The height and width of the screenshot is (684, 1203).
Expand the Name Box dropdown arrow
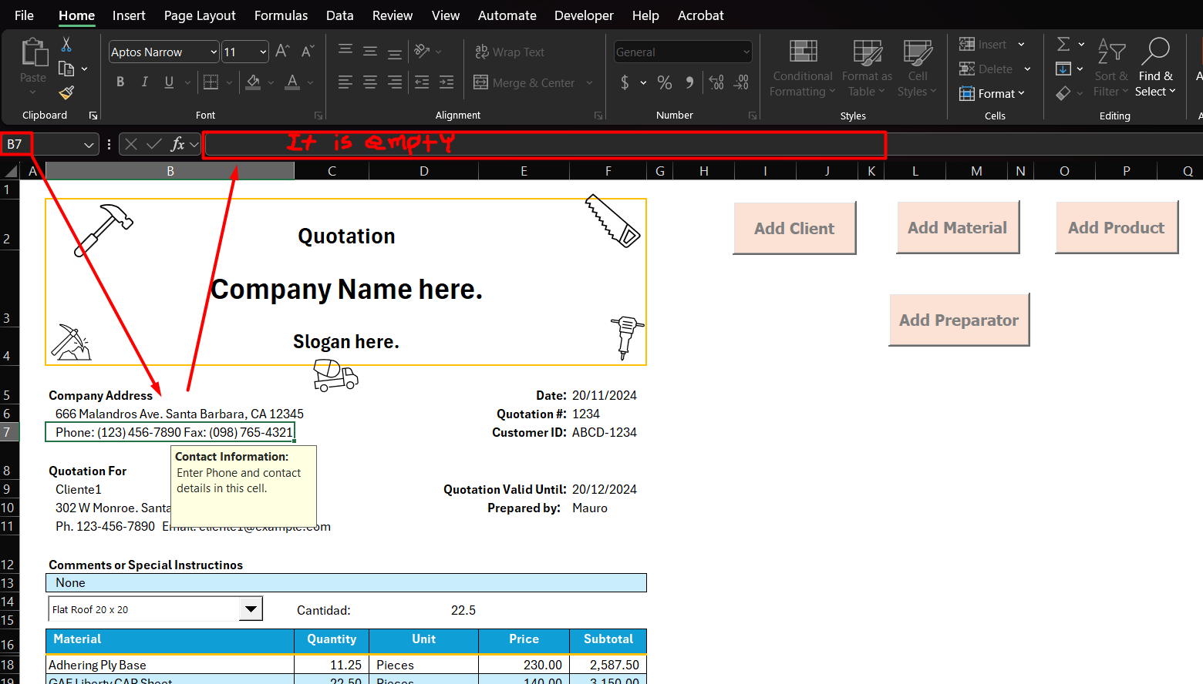[89, 144]
